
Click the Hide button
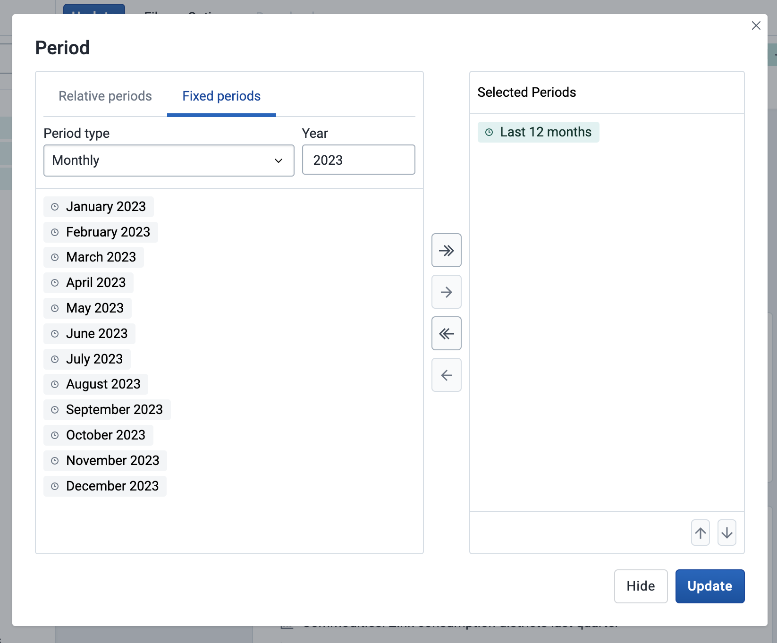coord(641,586)
